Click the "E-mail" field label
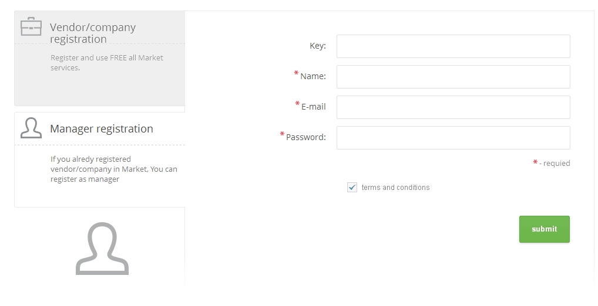 [314, 107]
